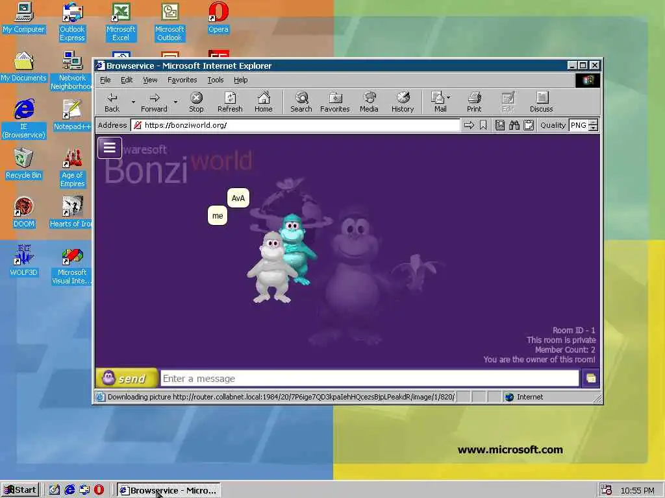Click the bookmark ribbon icon beside the address bar

coord(483,125)
